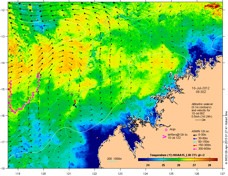228x176 pixels.
Task: Click the '200 1000m' bathymetry label
Action: point(114,159)
